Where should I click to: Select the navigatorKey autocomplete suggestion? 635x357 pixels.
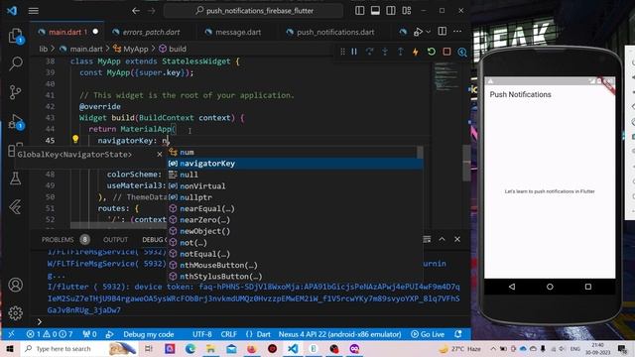point(296,164)
